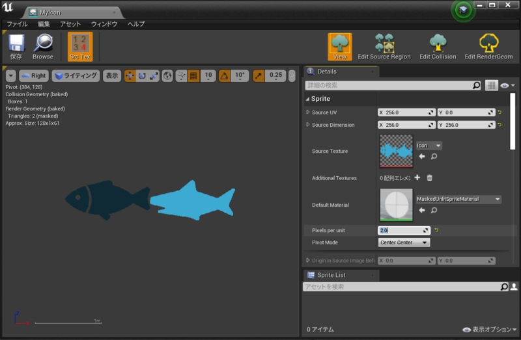Use selected asset arrow for Default Material
521x340 pixels.
click(422, 210)
